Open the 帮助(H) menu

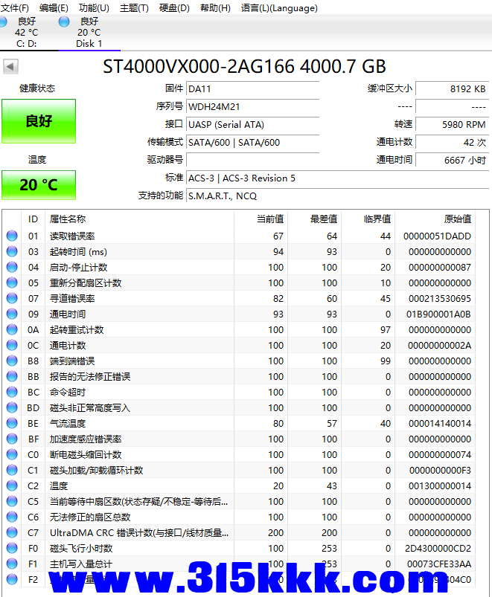pos(215,8)
